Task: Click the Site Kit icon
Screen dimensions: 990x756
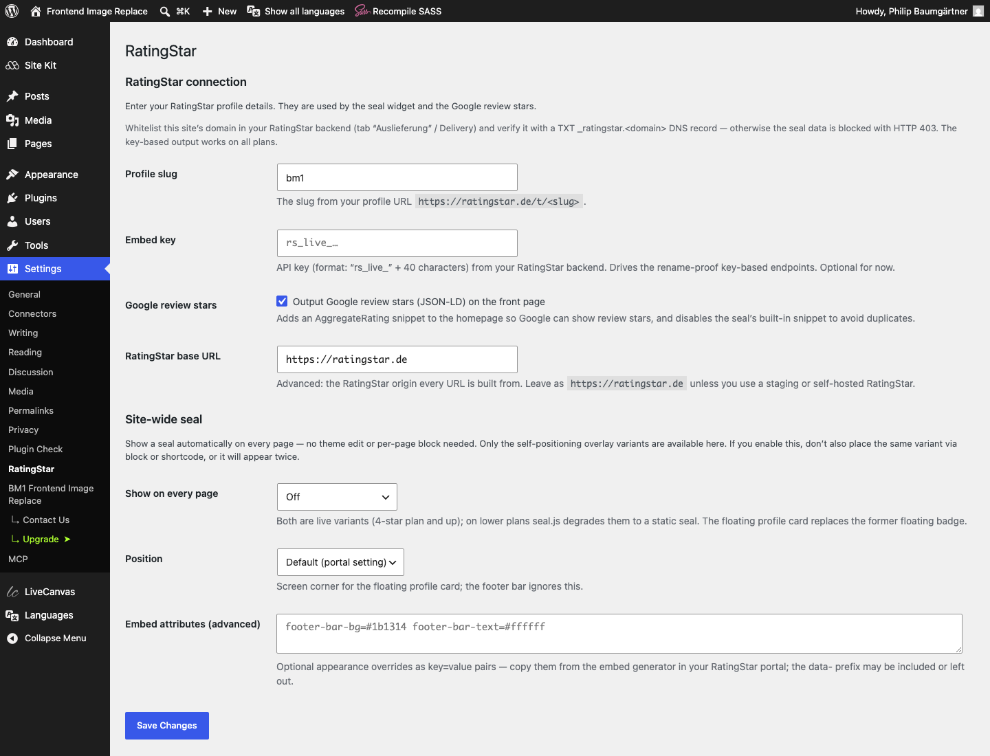Action: point(12,65)
